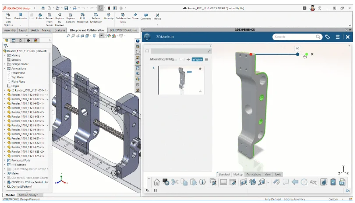Screen dimensions: 355x203
Task: Click the scissors Cut icon in 3DMarkup toolbar
Action: coord(175,182)
